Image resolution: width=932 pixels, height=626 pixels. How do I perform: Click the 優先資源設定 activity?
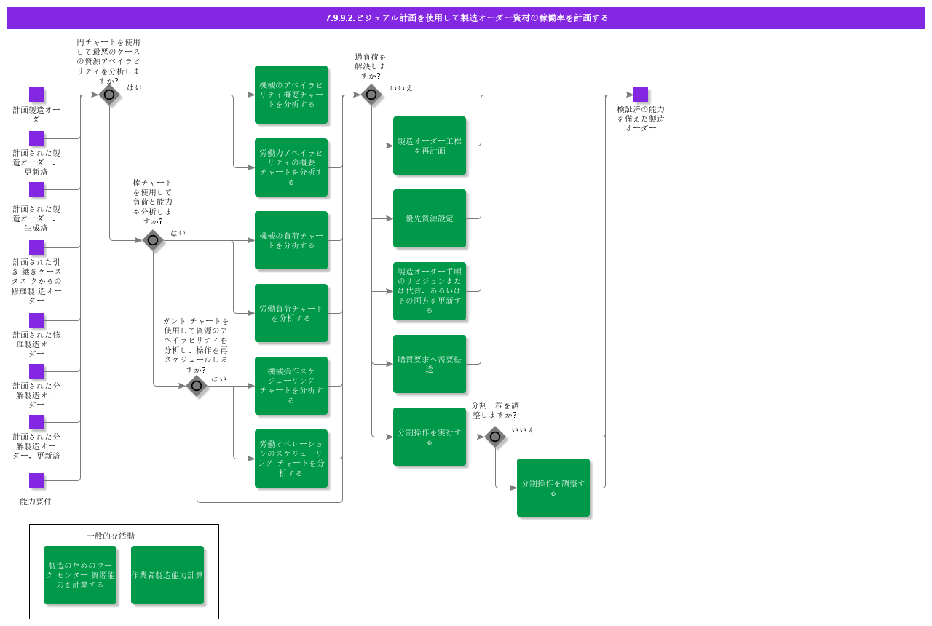(x=430, y=218)
